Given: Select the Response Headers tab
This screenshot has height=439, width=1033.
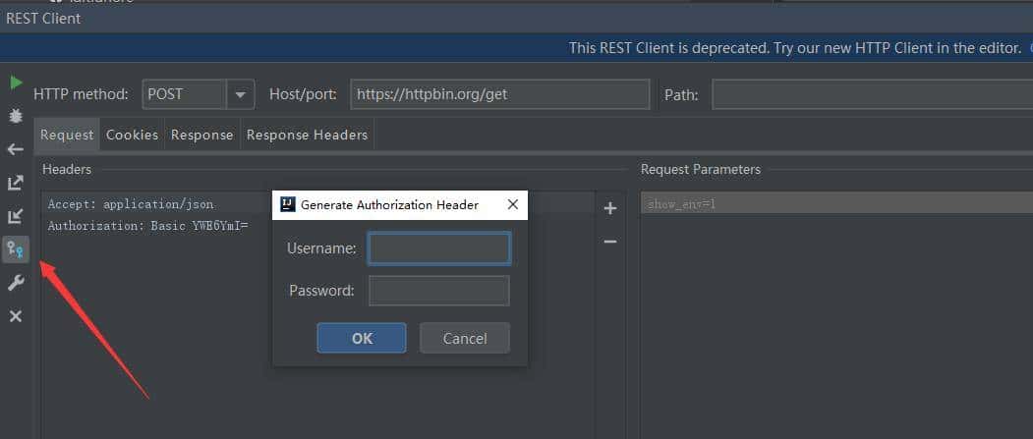Looking at the screenshot, I should point(307,135).
